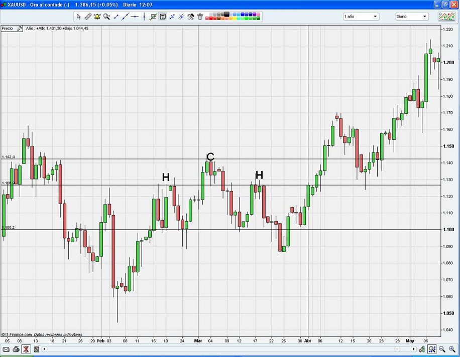
Task: Click the '1.150' price axis label
Action: [x=448, y=146]
